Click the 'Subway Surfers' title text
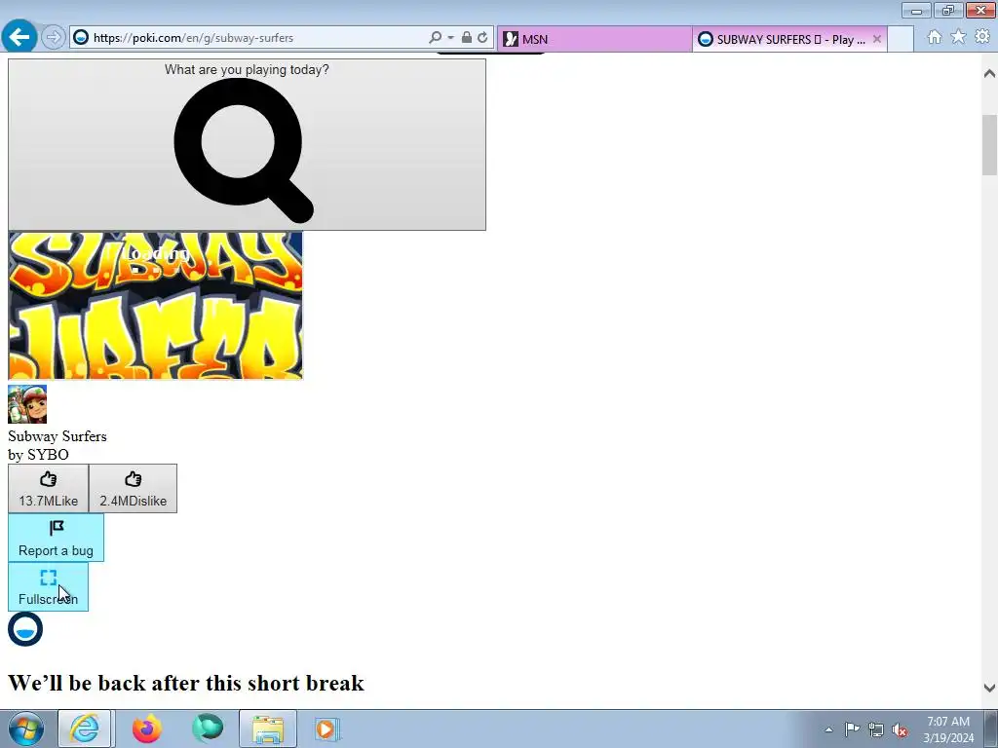 pos(58,436)
